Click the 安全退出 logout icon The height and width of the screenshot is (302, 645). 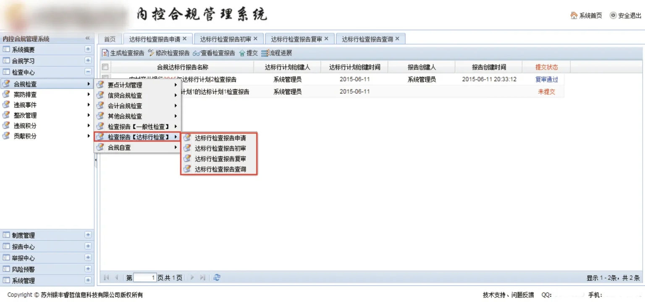(613, 16)
